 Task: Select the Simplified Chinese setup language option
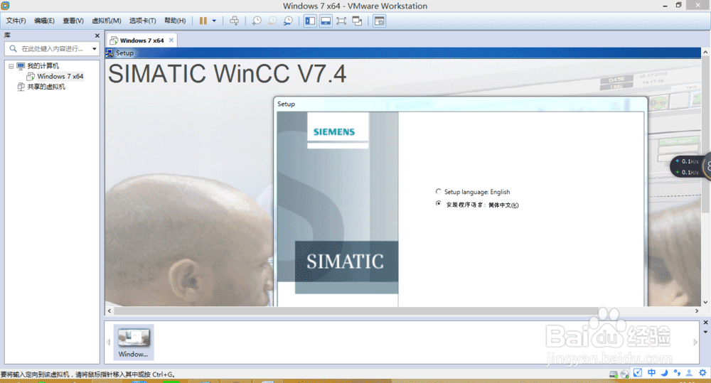pyautogui.click(x=438, y=203)
